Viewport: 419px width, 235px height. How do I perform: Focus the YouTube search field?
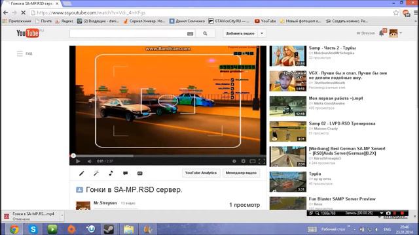click(x=128, y=33)
